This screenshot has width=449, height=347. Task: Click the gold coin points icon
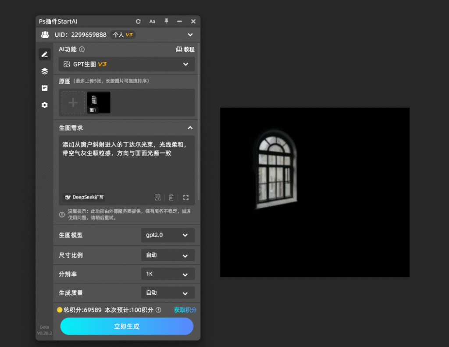click(60, 310)
